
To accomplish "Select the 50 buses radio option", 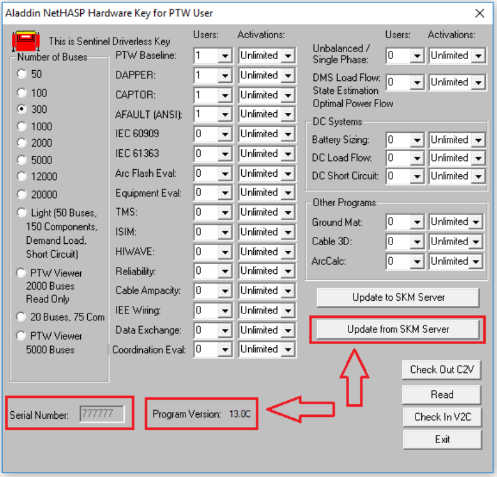I will coord(22,74).
